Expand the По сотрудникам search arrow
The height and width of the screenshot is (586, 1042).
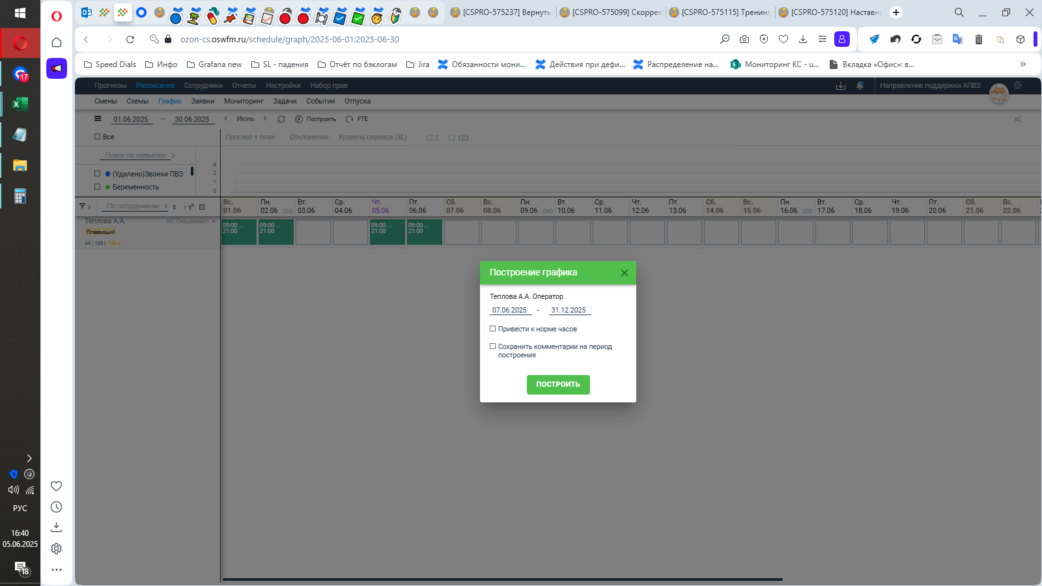(166, 206)
